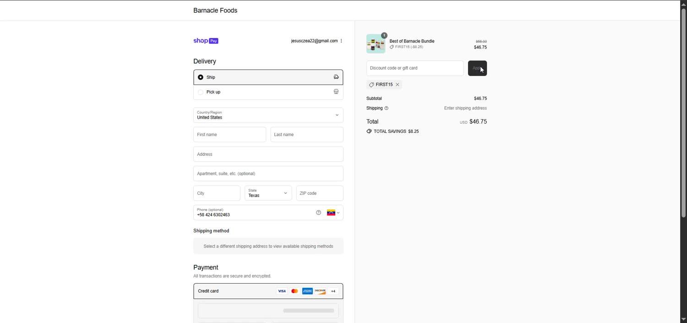Select the Credit card payment option
687x323 pixels.
[x=268, y=291]
